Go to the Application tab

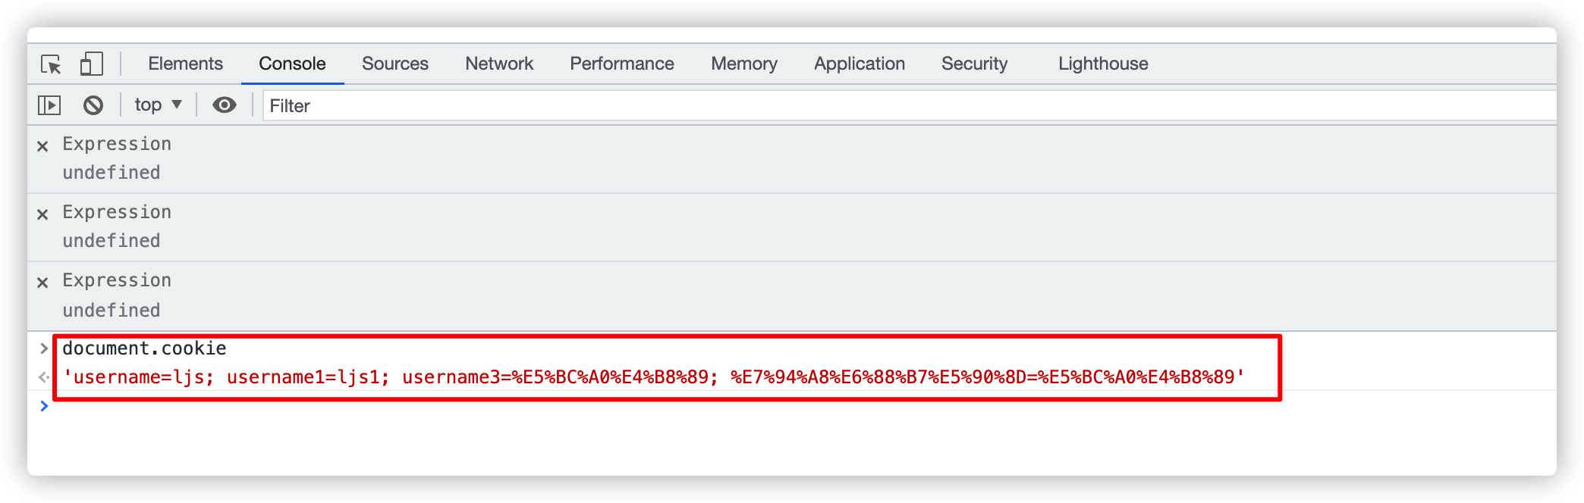pos(859,64)
